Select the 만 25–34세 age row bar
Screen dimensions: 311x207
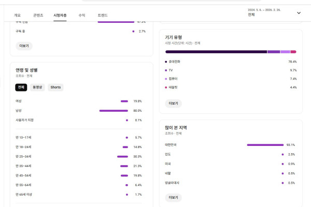(122, 156)
